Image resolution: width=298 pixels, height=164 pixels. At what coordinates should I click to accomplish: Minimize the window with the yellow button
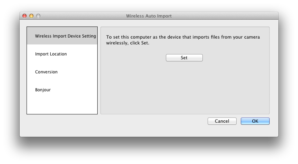point(31,16)
